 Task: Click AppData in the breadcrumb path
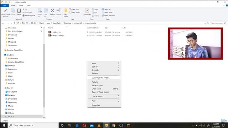click(57, 23)
